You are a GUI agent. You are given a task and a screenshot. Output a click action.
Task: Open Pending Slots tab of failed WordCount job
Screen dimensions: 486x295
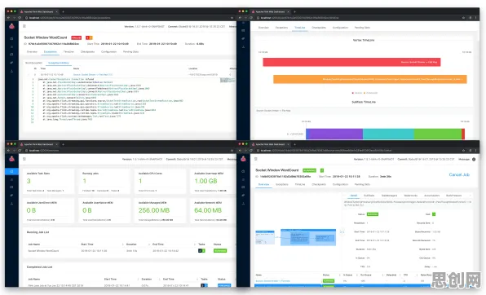coord(130,52)
